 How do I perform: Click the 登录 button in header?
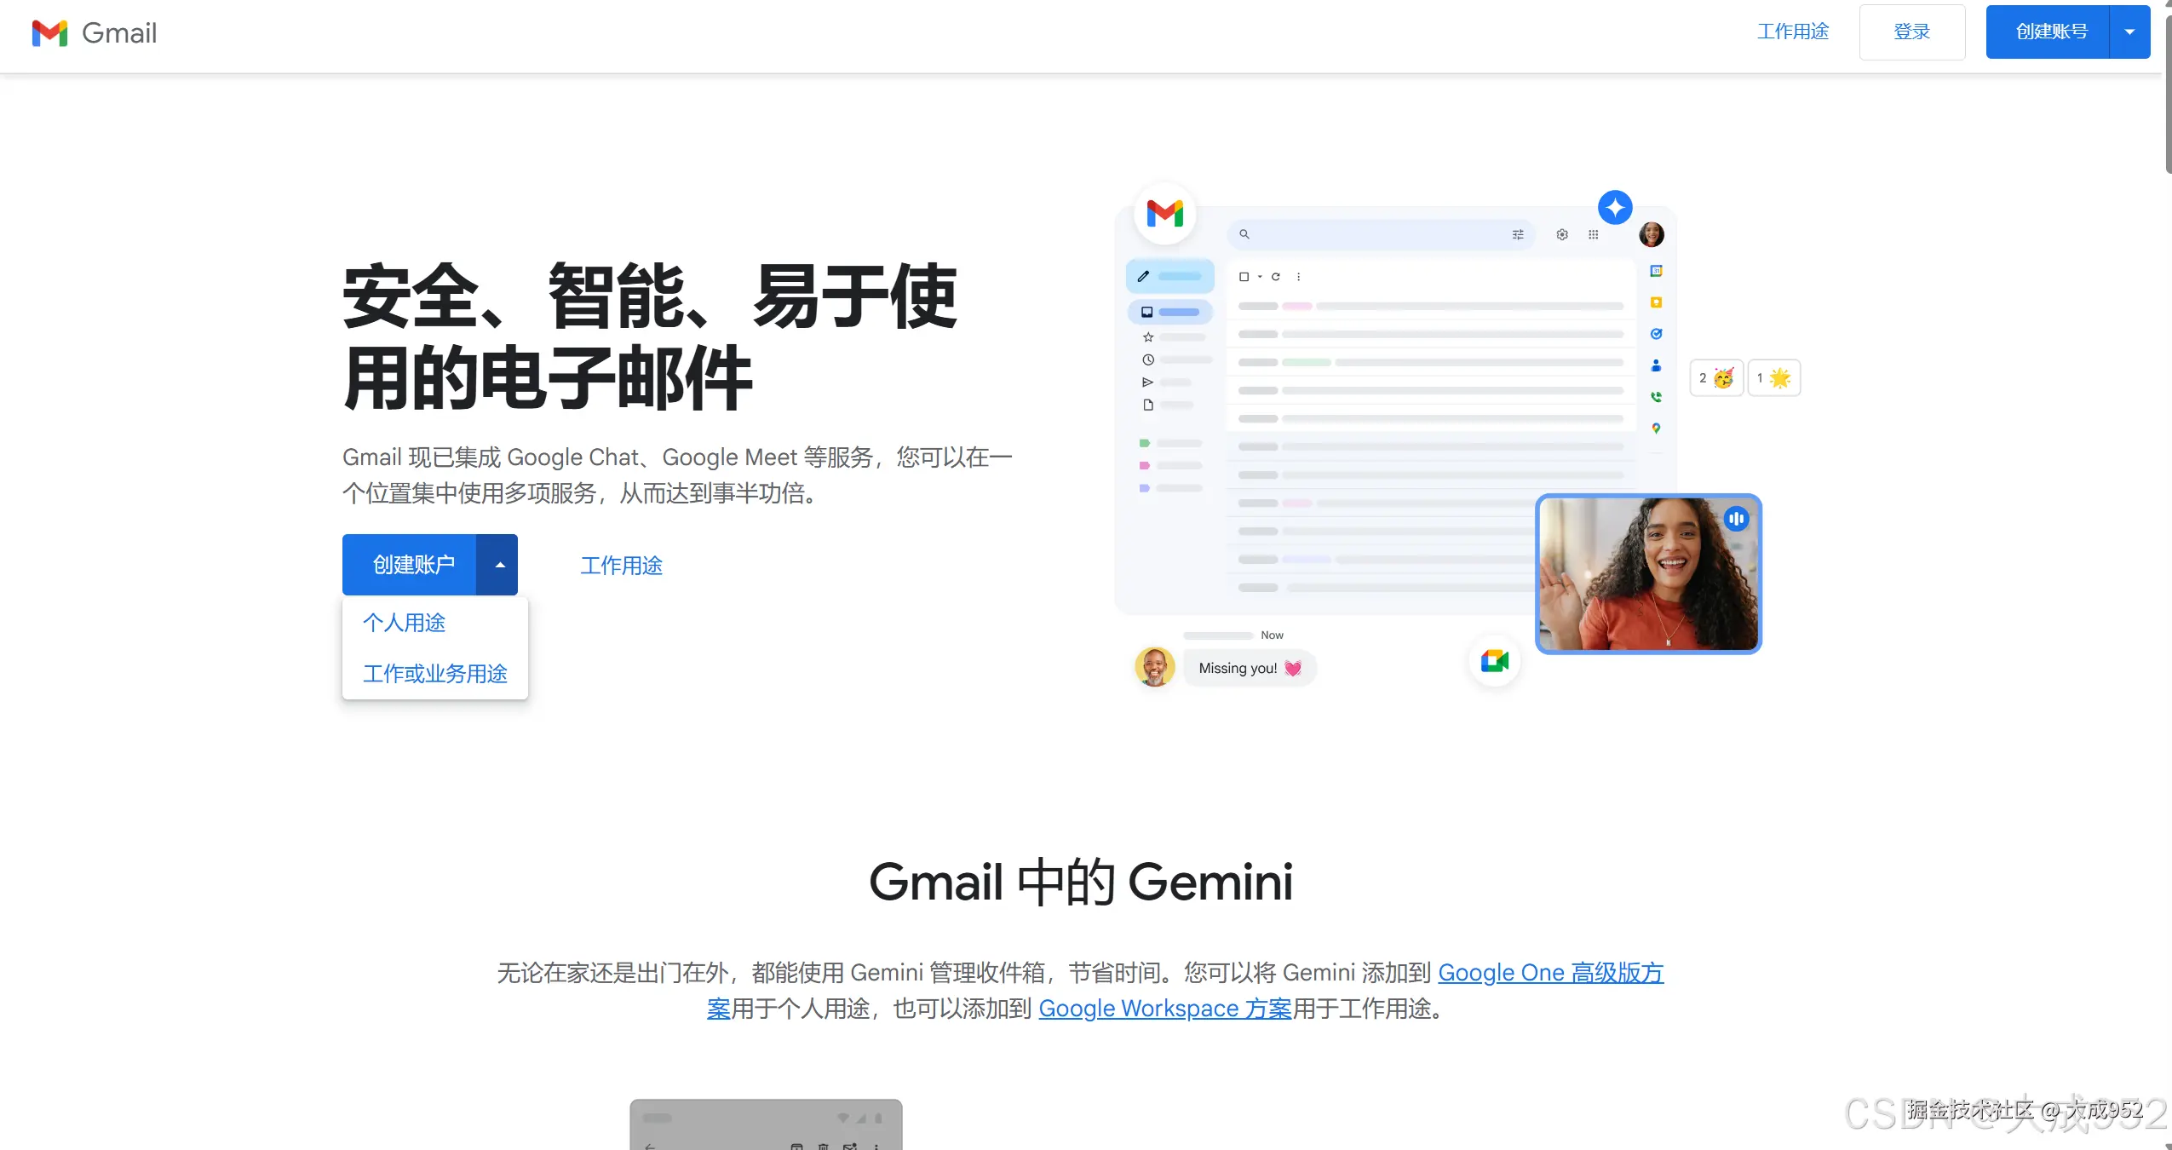(1911, 32)
